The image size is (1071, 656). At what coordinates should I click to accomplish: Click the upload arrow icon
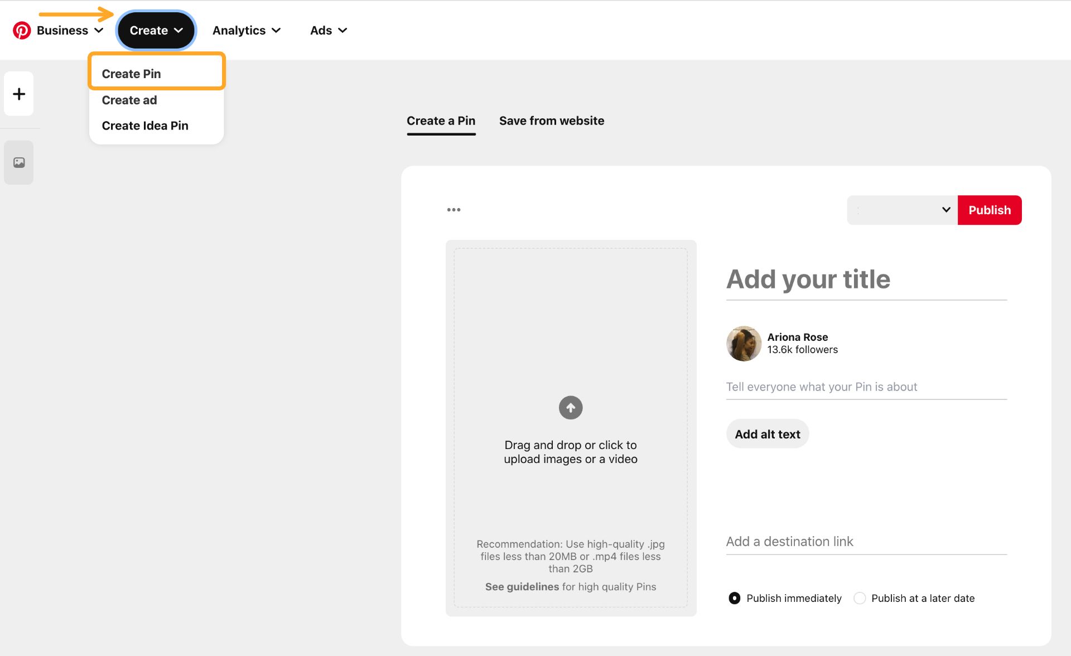coord(570,408)
